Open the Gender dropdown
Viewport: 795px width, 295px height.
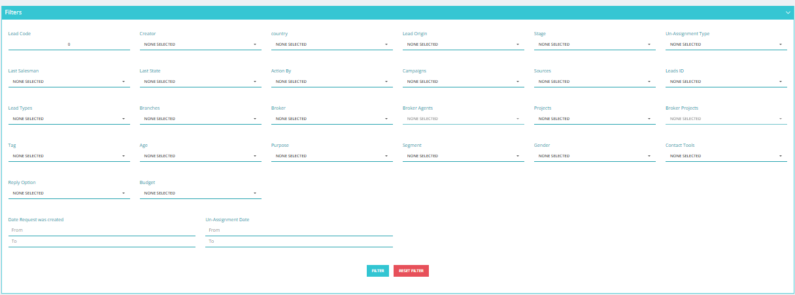coord(595,156)
